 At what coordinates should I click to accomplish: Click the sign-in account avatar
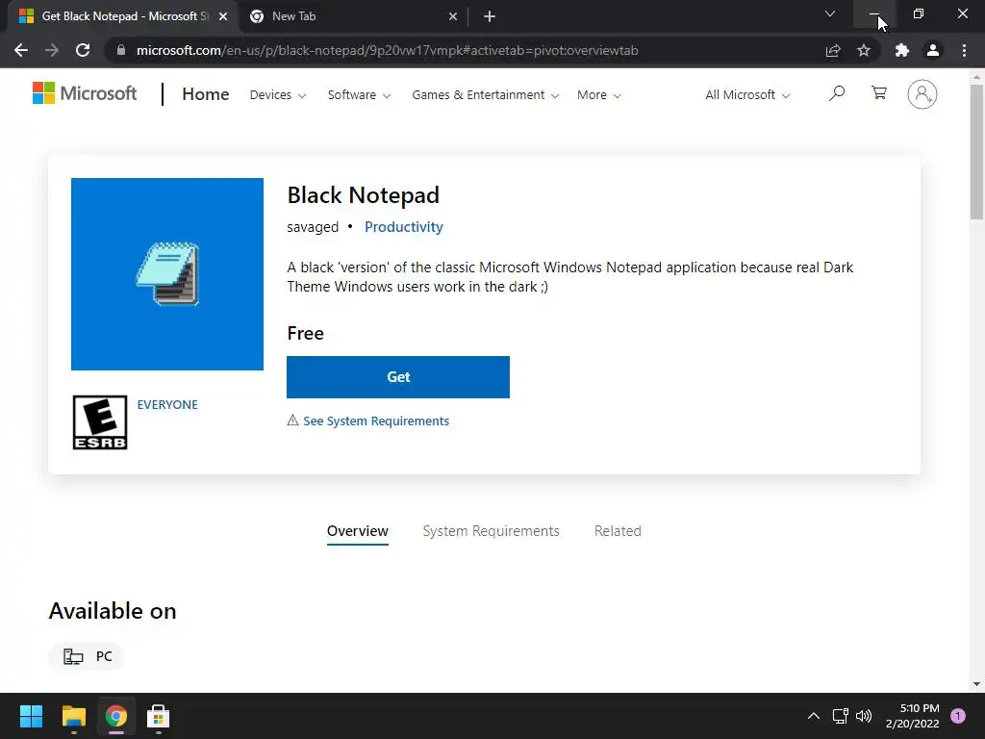pos(922,94)
